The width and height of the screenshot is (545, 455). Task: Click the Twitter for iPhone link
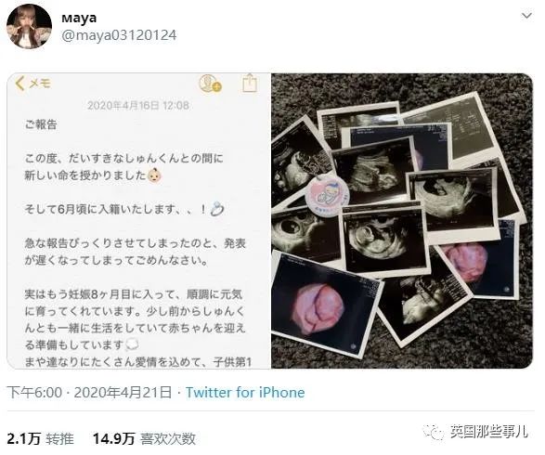pyautogui.click(x=245, y=393)
